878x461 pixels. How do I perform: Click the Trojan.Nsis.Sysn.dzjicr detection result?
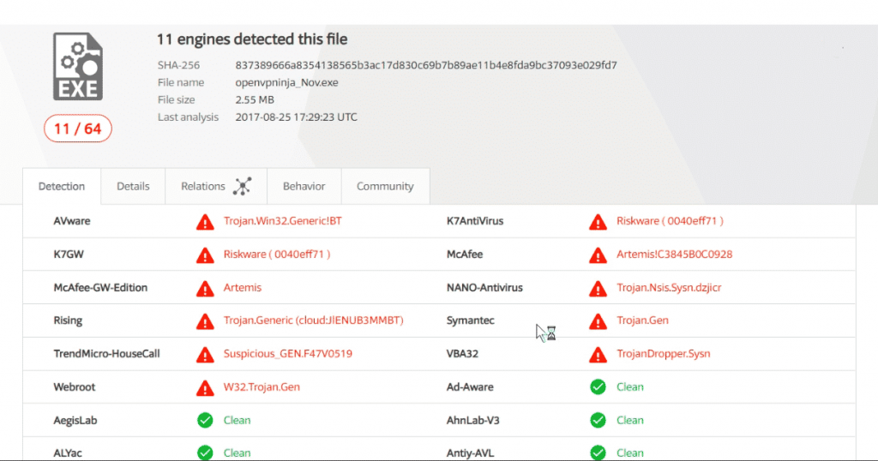669,287
